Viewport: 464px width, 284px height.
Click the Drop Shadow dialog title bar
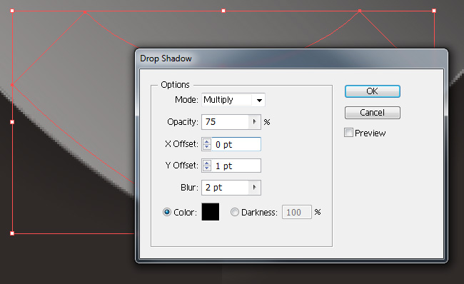click(291, 59)
